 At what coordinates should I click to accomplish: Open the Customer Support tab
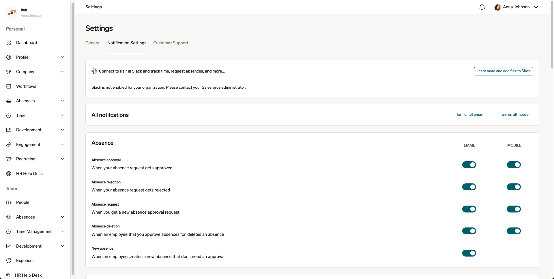[171, 43]
